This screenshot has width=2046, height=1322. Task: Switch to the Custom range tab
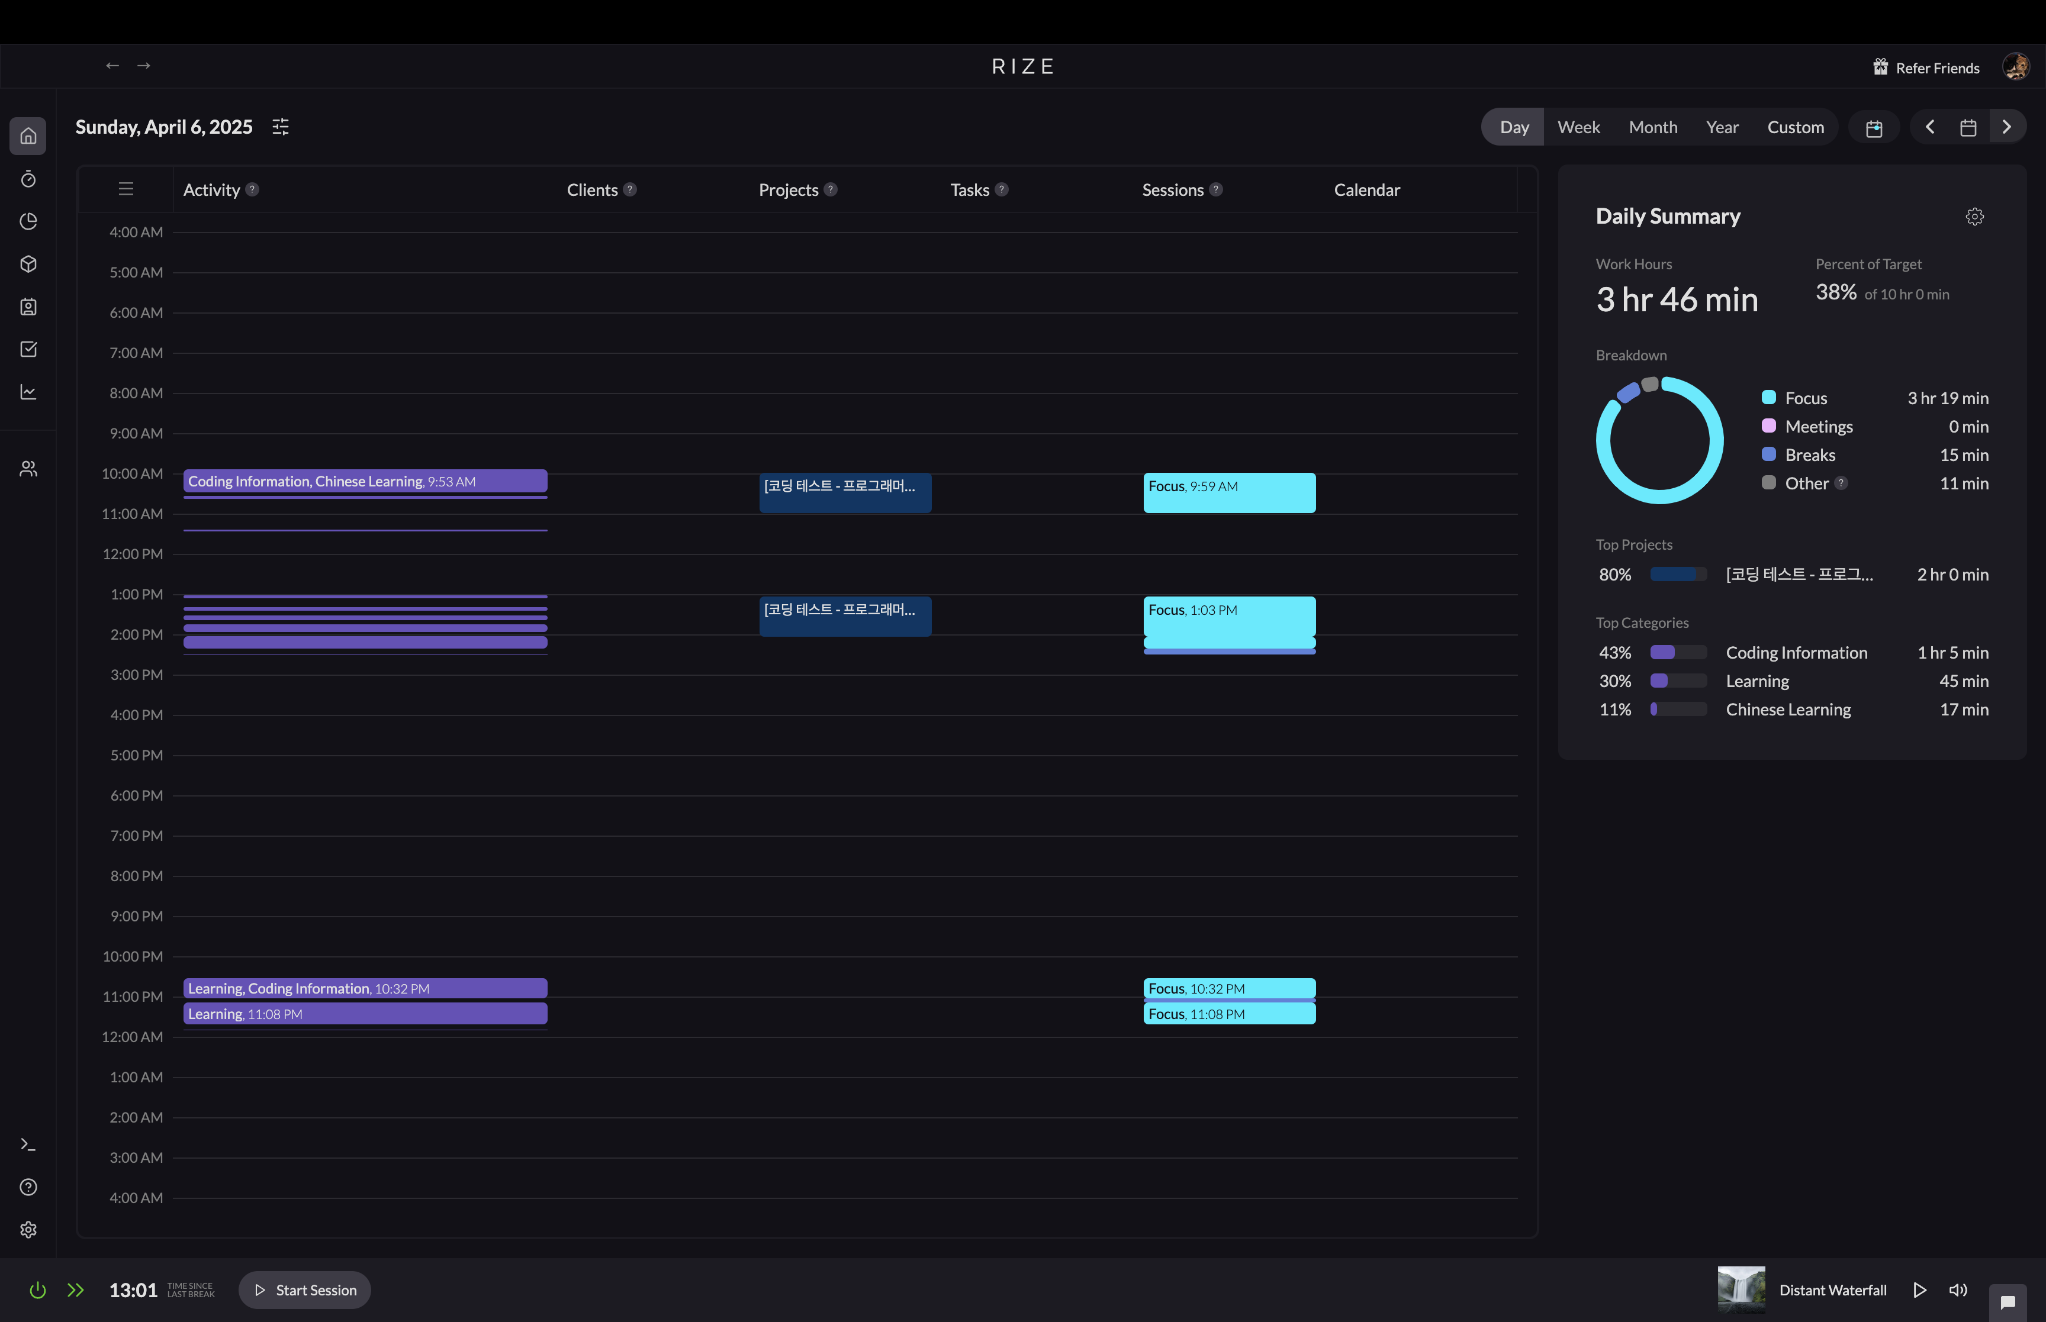pyautogui.click(x=1796, y=127)
